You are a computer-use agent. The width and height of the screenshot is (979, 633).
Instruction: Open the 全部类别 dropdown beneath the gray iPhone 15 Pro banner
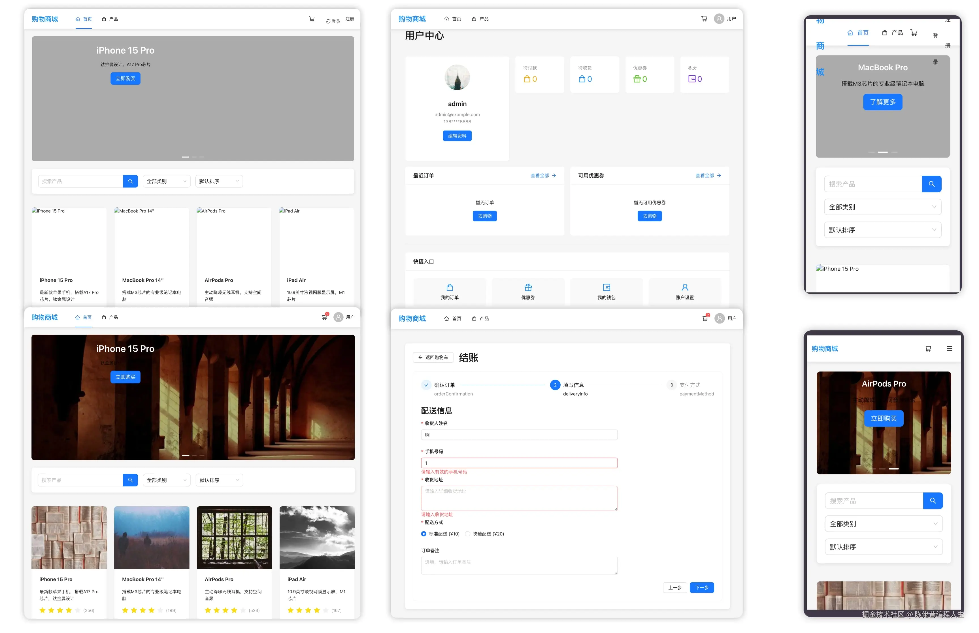(x=166, y=181)
